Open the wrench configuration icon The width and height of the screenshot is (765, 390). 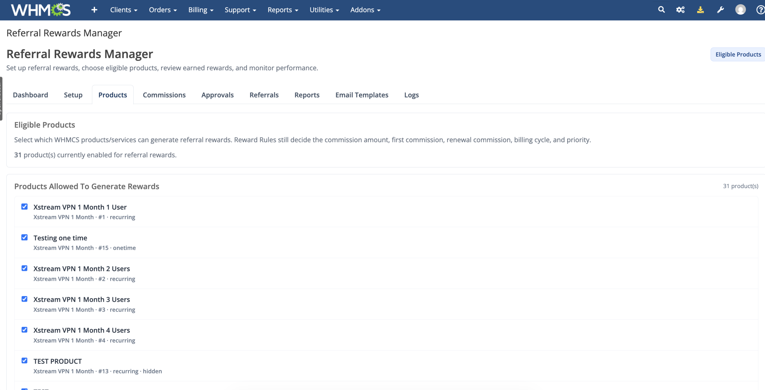click(720, 10)
